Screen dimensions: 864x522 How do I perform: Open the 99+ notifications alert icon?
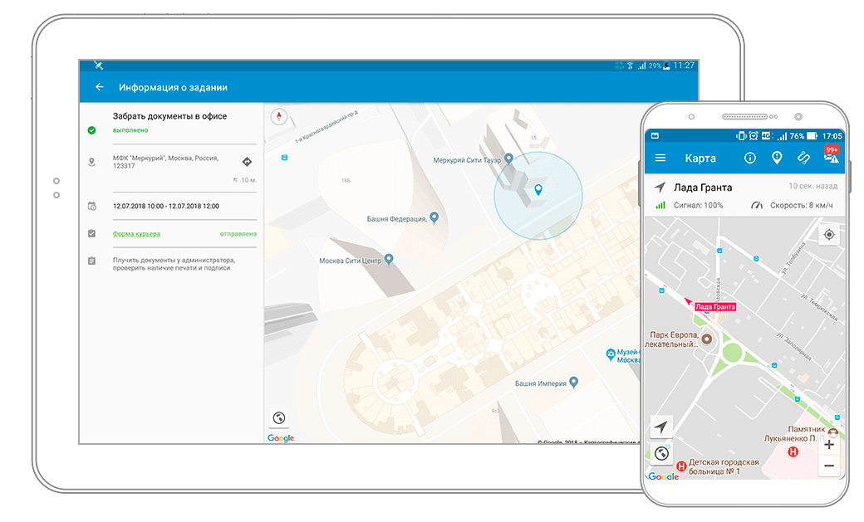830,157
